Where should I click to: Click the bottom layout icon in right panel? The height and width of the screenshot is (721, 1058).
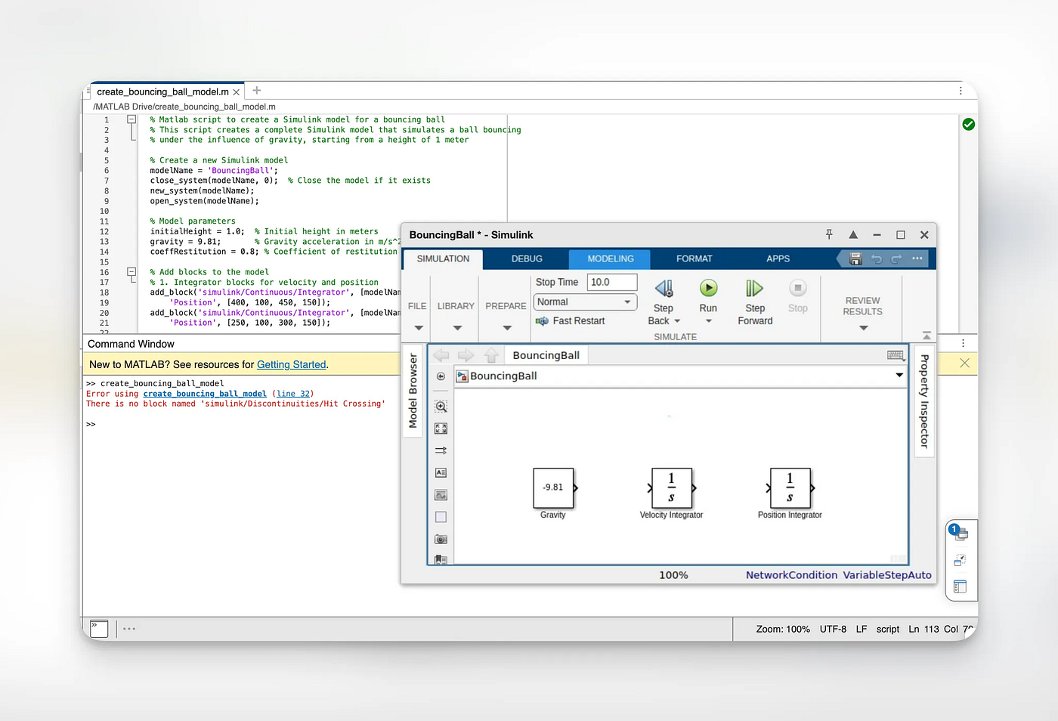(x=960, y=586)
